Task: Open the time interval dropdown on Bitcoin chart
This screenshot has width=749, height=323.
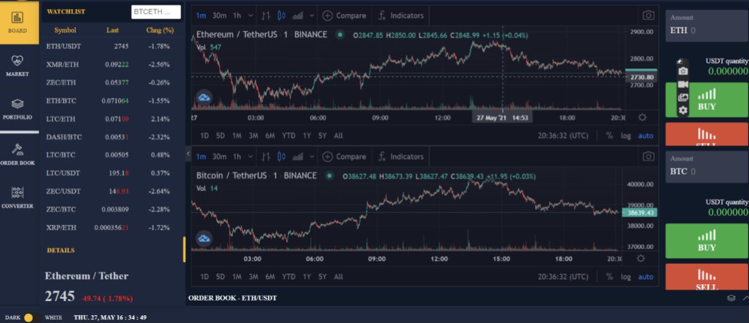Action: point(250,157)
